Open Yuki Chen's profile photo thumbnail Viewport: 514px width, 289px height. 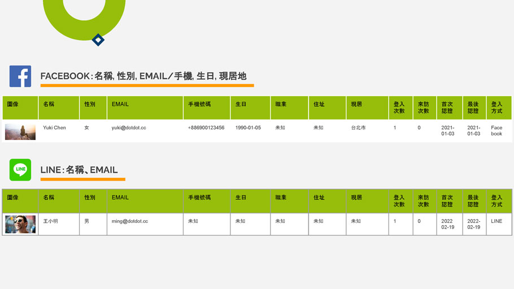20,132
